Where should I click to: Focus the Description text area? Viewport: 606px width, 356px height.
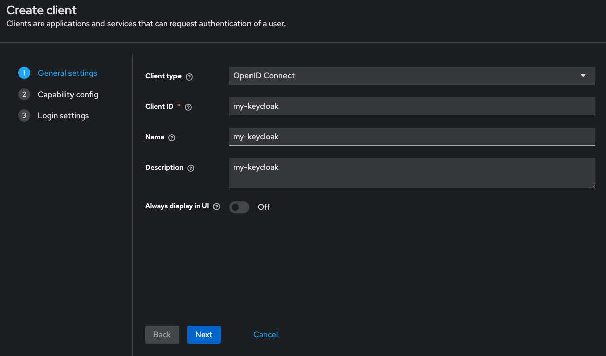point(412,173)
